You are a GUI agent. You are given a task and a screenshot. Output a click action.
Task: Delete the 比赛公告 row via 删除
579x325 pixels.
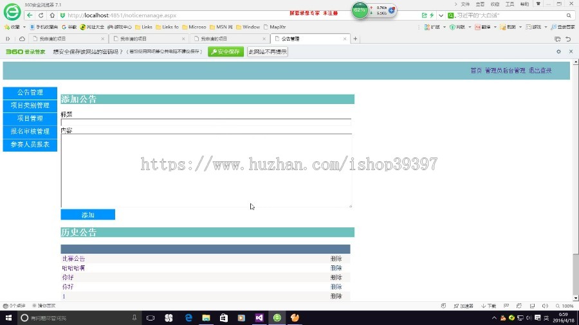(336, 259)
